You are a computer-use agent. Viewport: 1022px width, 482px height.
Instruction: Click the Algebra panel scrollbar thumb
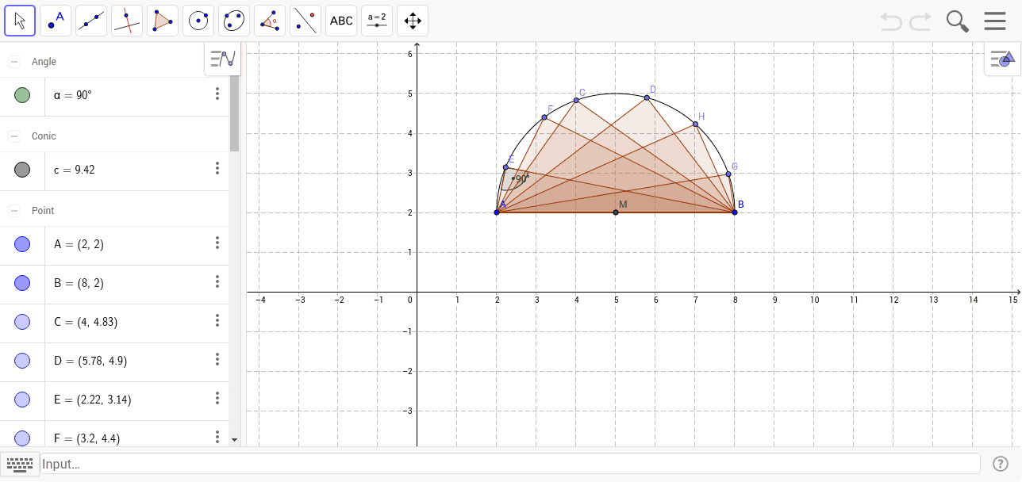(235, 113)
